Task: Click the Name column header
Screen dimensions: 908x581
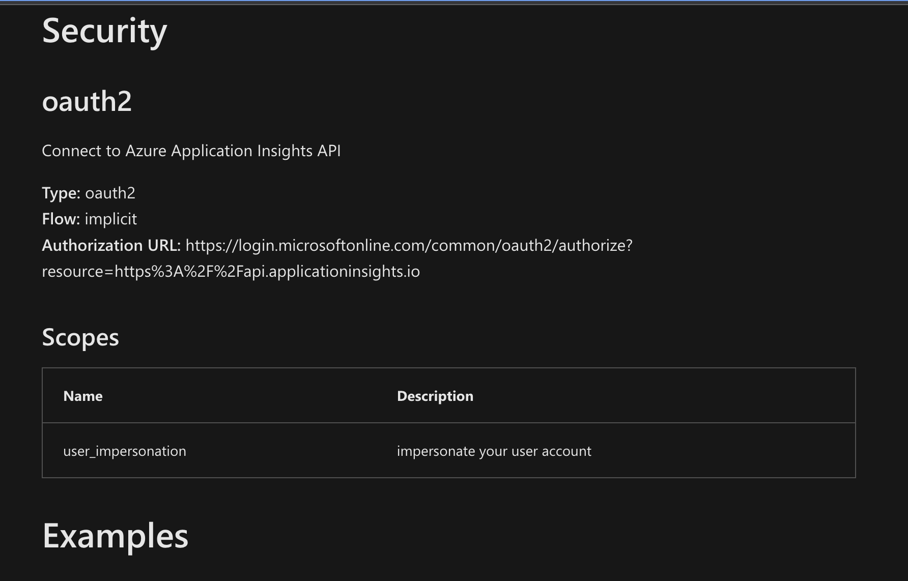Action: tap(82, 396)
